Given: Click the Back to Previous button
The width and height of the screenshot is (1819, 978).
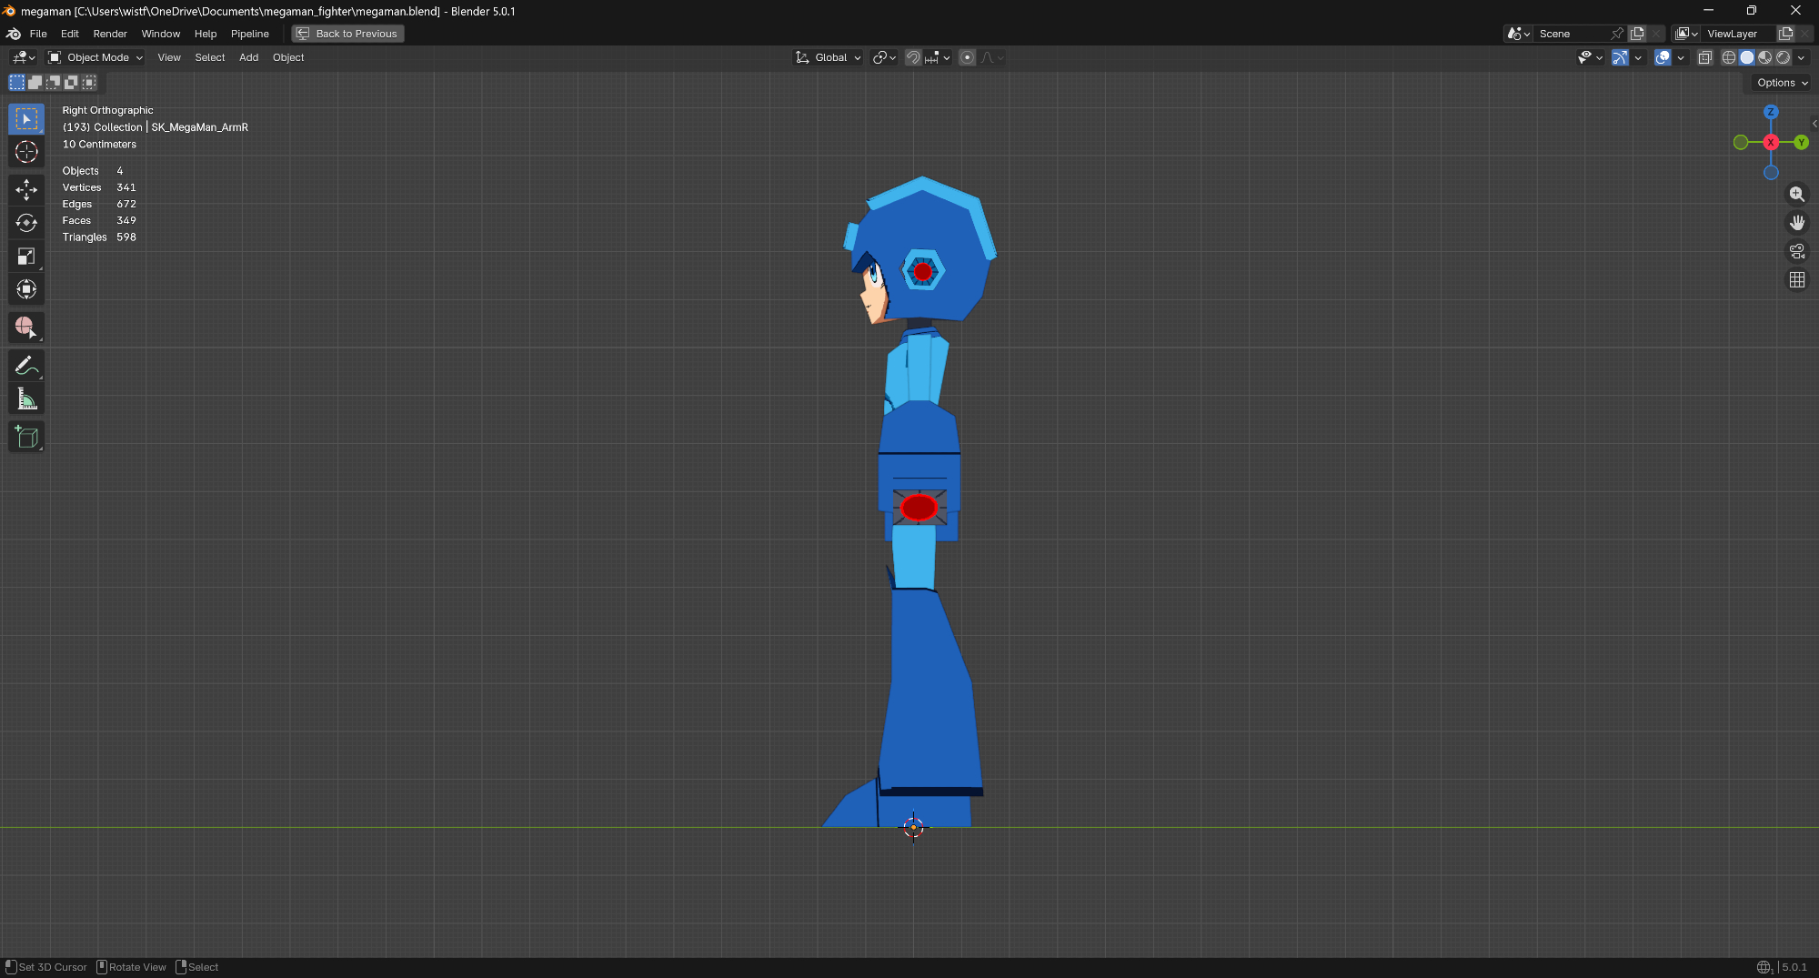Looking at the screenshot, I should 347,34.
